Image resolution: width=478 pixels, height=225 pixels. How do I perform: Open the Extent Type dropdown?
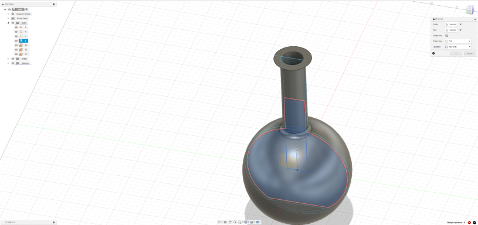tap(458, 41)
